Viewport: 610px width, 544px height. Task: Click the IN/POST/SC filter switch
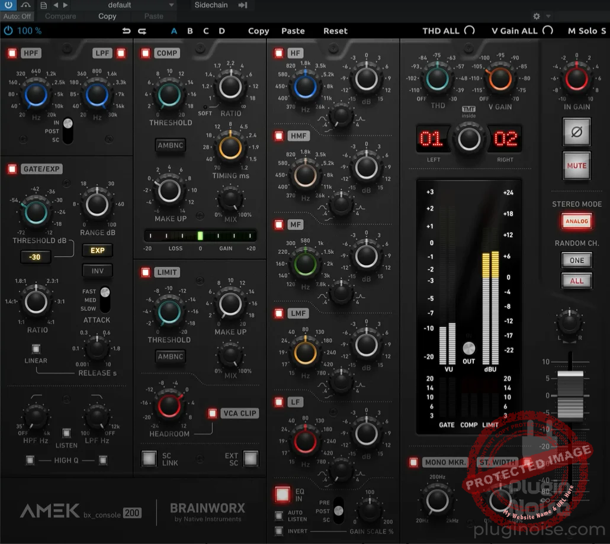(x=68, y=131)
